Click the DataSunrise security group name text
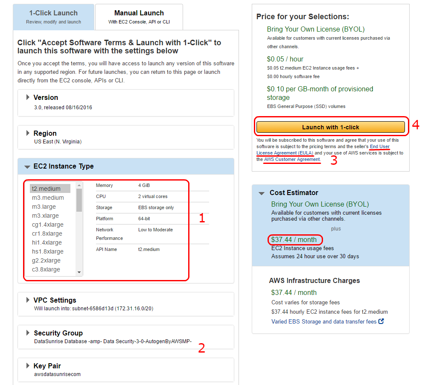This screenshot has width=425, height=385. tap(113, 341)
